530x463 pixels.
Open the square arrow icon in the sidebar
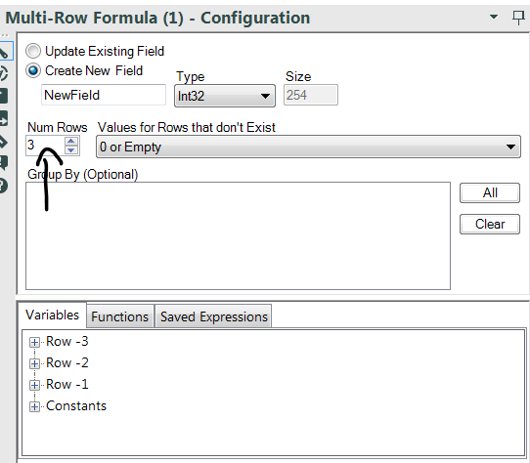pos(4,118)
